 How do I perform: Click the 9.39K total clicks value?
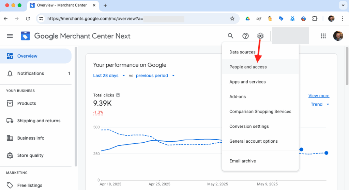[x=102, y=103]
